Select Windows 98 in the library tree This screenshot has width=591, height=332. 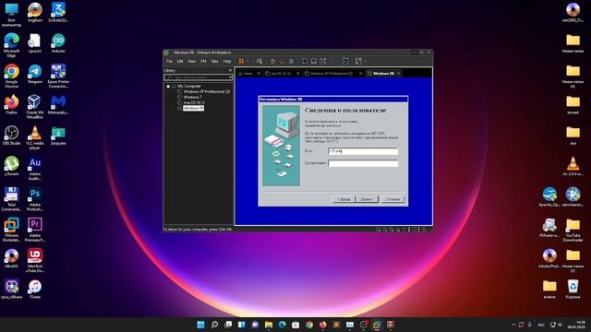pyautogui.click(x=193, y=108)
